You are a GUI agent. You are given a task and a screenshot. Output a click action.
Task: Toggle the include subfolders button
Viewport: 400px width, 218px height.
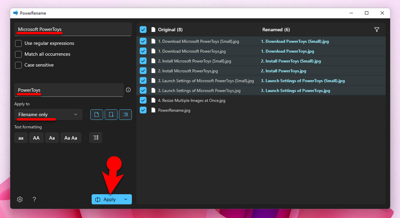125,114
